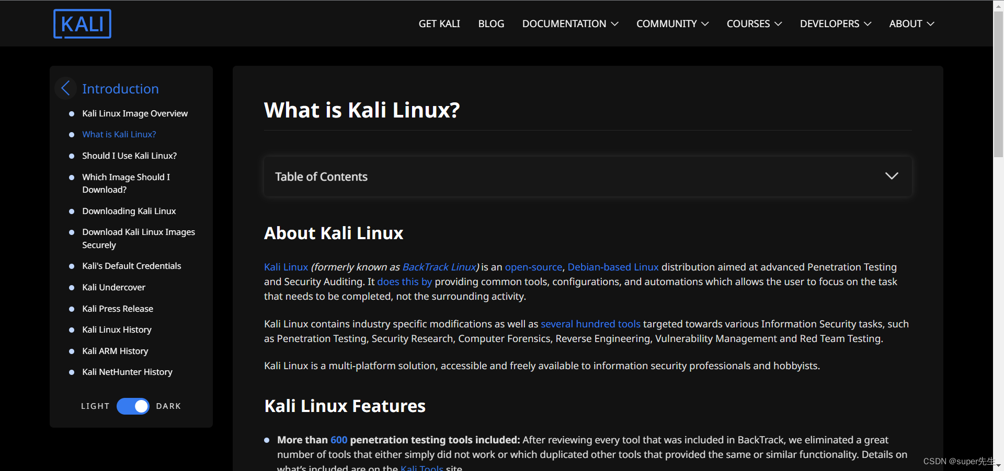The width and height of the screenshot is (1004, 471).
Task: Open Kali Linux History page
Action: pyautogui.click(x=117, y=329)
